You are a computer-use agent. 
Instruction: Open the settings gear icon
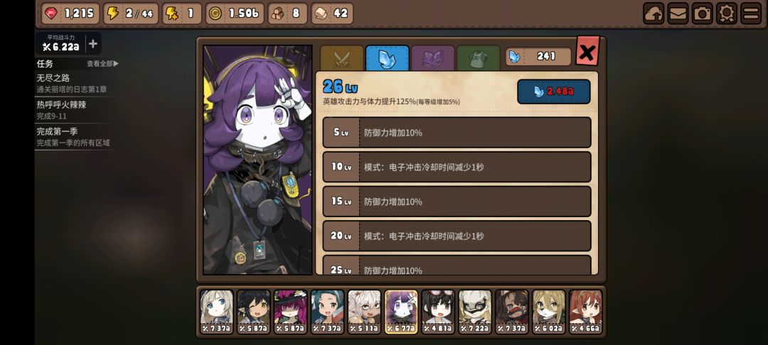726,13
